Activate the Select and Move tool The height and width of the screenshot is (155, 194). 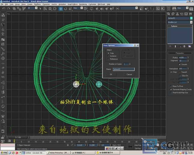[61, 9]
